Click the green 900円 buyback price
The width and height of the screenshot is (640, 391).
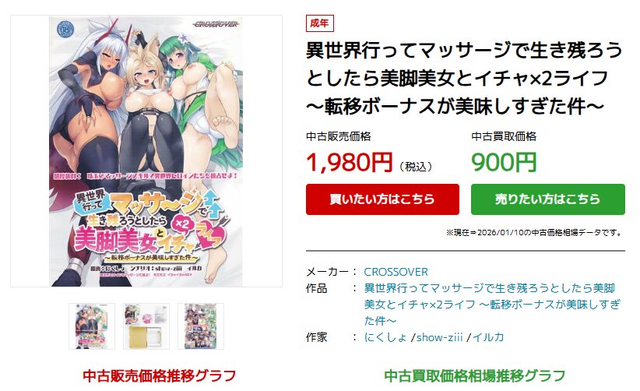click(504, 162)
